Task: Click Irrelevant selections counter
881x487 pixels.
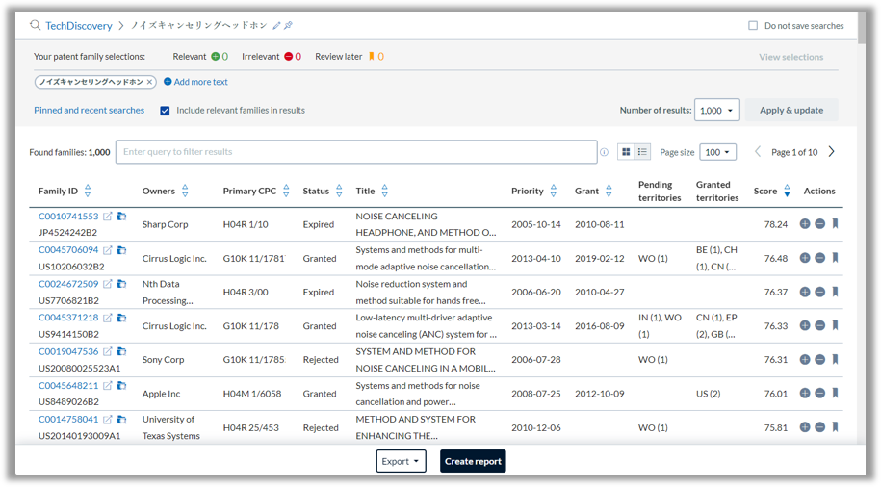Action: (272, 56)
